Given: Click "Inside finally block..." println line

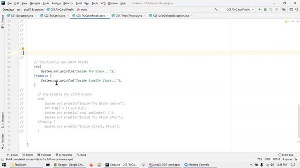Looking at the screenshot, I should (x=81, y=81).
